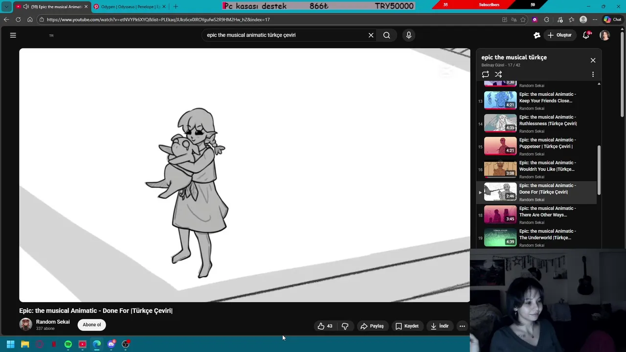Open File Explorer from taskbar
The image size is (626, 352).
25,344
